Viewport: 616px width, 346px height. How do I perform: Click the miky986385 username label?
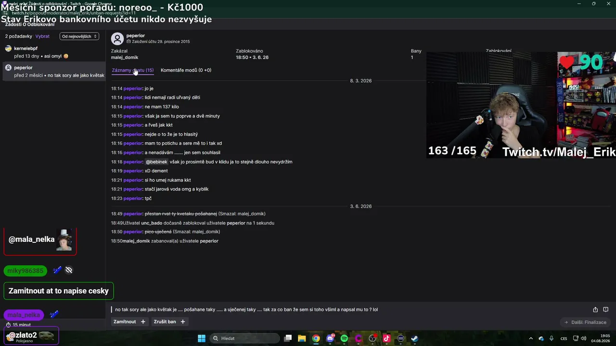26,271
